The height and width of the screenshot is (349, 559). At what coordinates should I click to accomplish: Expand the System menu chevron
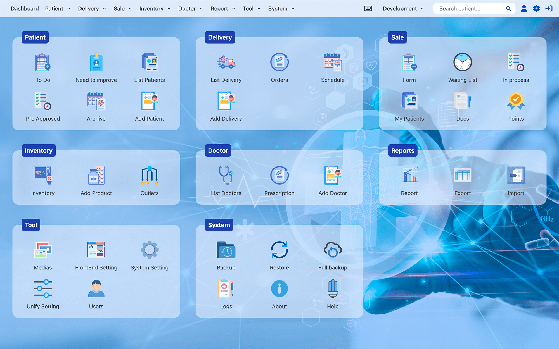click(x=293, y=9)
